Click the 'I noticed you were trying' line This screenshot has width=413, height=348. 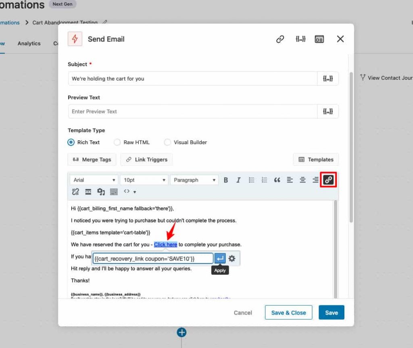[154, 220]
